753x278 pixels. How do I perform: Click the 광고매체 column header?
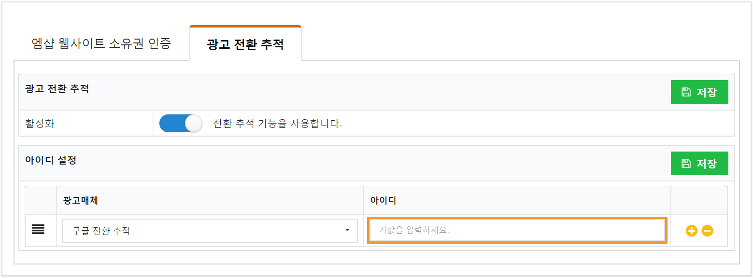pyautogui.click(x=81, y=200)
